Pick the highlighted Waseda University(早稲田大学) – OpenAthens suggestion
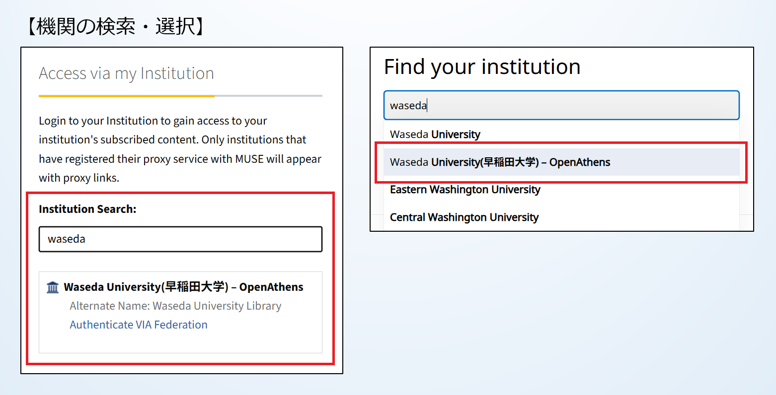This screenshot has width=776, height=395. [x=500, y=162]
